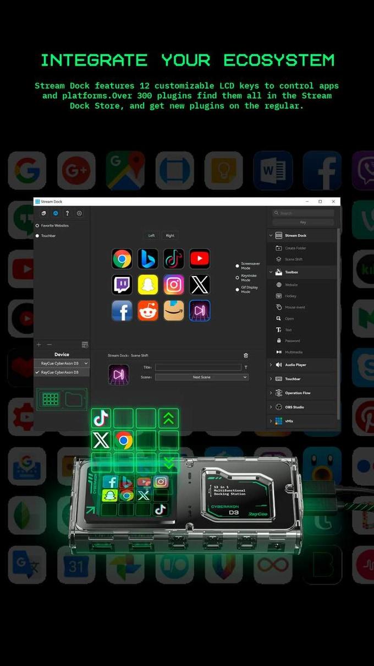Delete the key with the trash icon

246,355
